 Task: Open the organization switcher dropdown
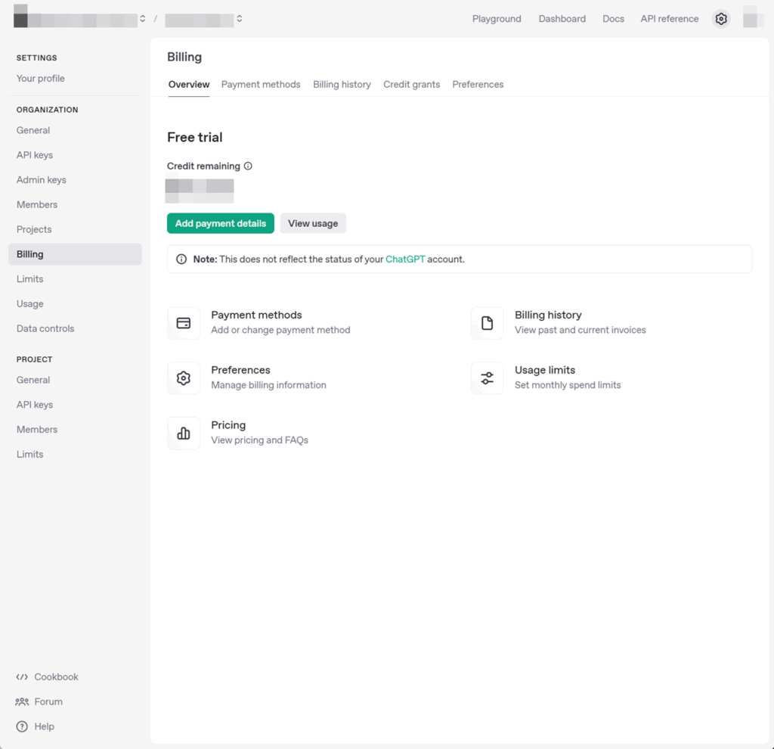142,18
